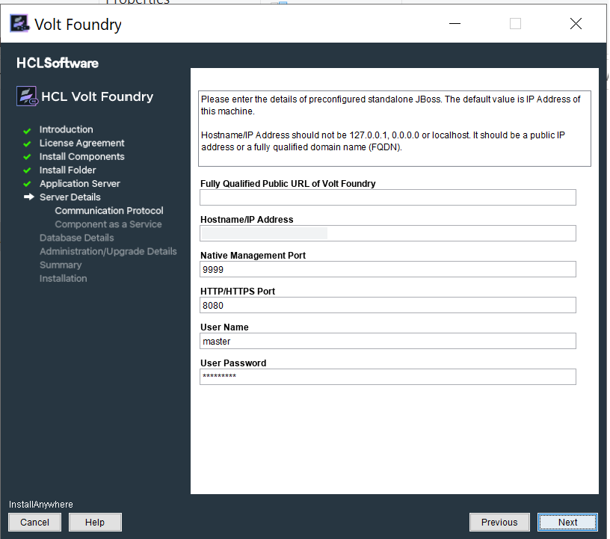Select the Communication Protocol step
The image size is (610, 539).
click(109, 211)
